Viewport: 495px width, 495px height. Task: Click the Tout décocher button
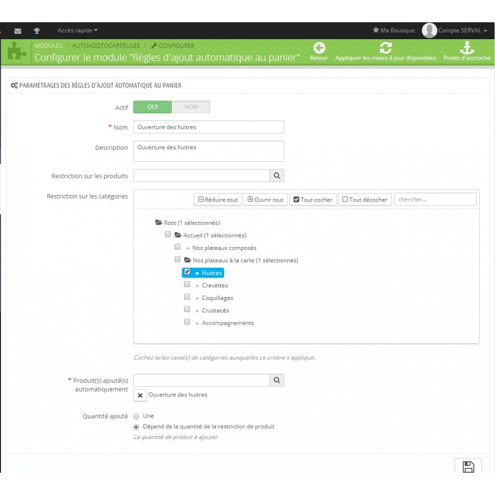click(x=365, y=199)
